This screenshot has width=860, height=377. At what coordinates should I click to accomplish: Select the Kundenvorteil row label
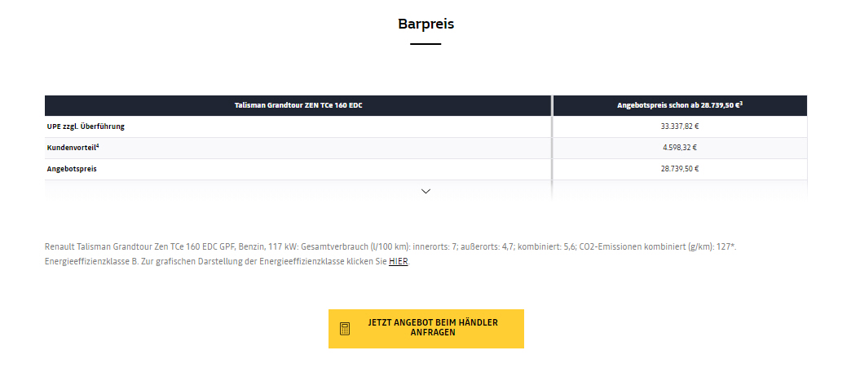coord(71,148)
